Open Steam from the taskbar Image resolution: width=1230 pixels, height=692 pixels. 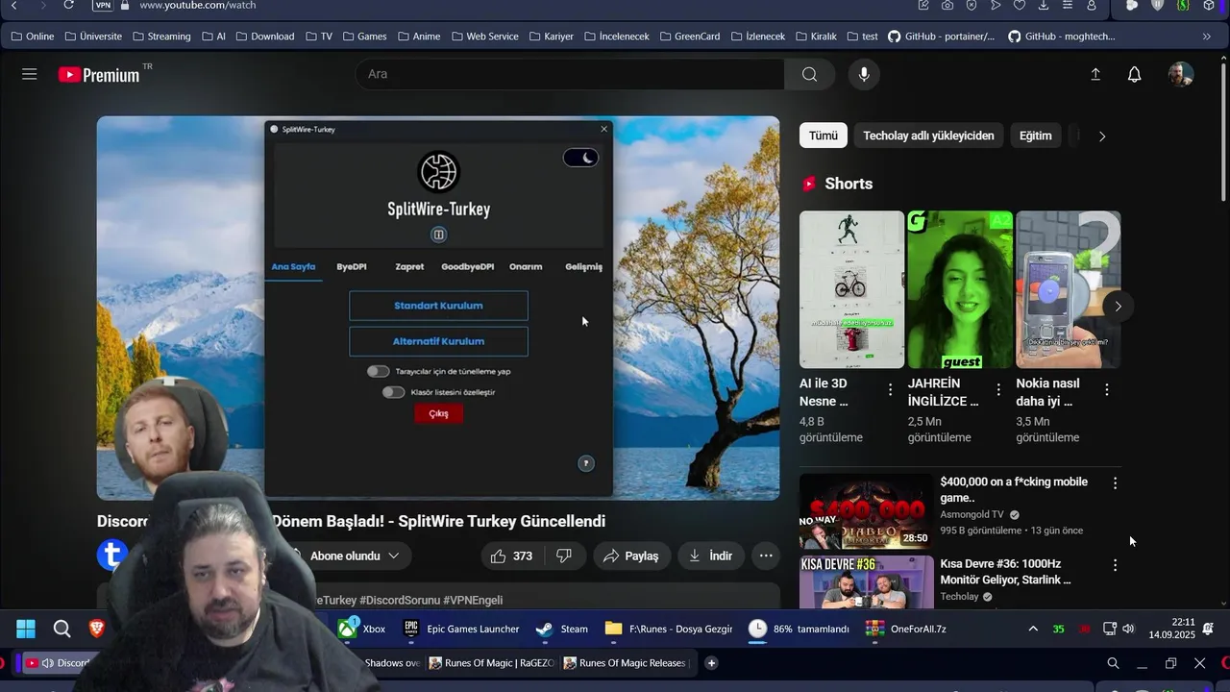[562, 629]
